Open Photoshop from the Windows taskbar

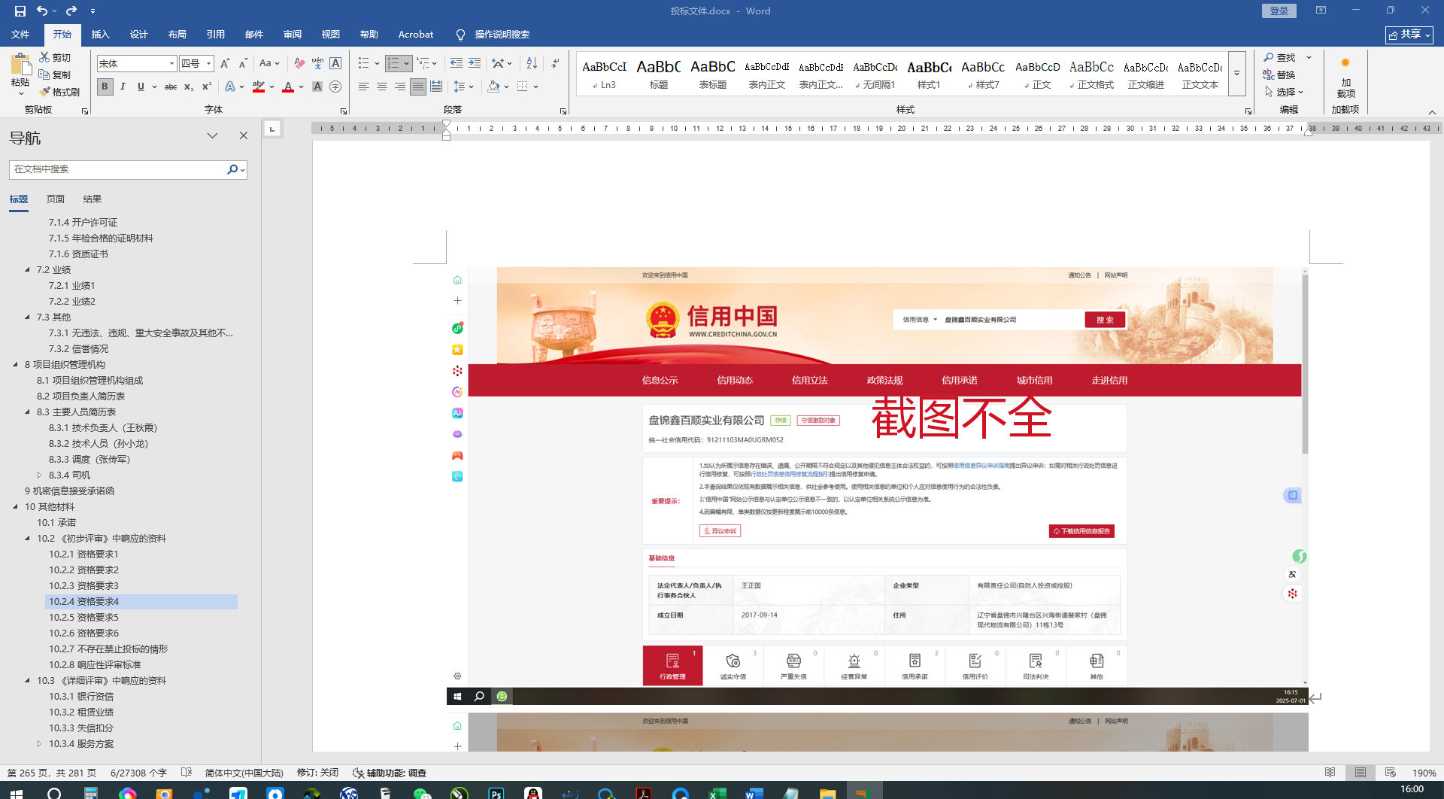click(496, 793)
